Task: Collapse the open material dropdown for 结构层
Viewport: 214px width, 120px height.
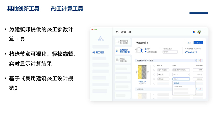Action: tap(181, 79)
